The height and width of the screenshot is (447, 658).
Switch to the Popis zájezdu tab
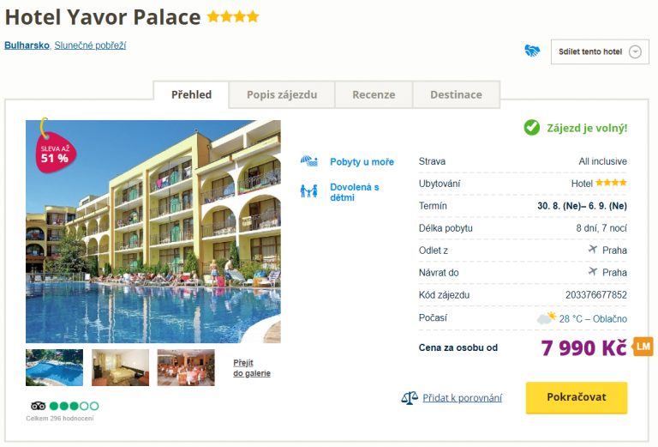coord(282,95)
